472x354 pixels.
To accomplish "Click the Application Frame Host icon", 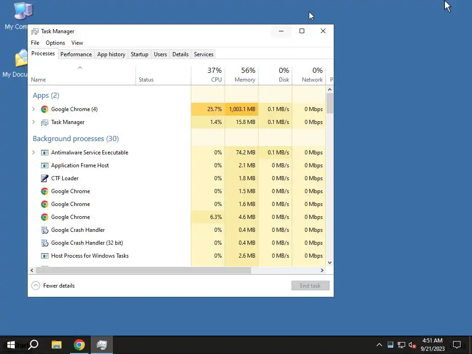I will [45, 165].
